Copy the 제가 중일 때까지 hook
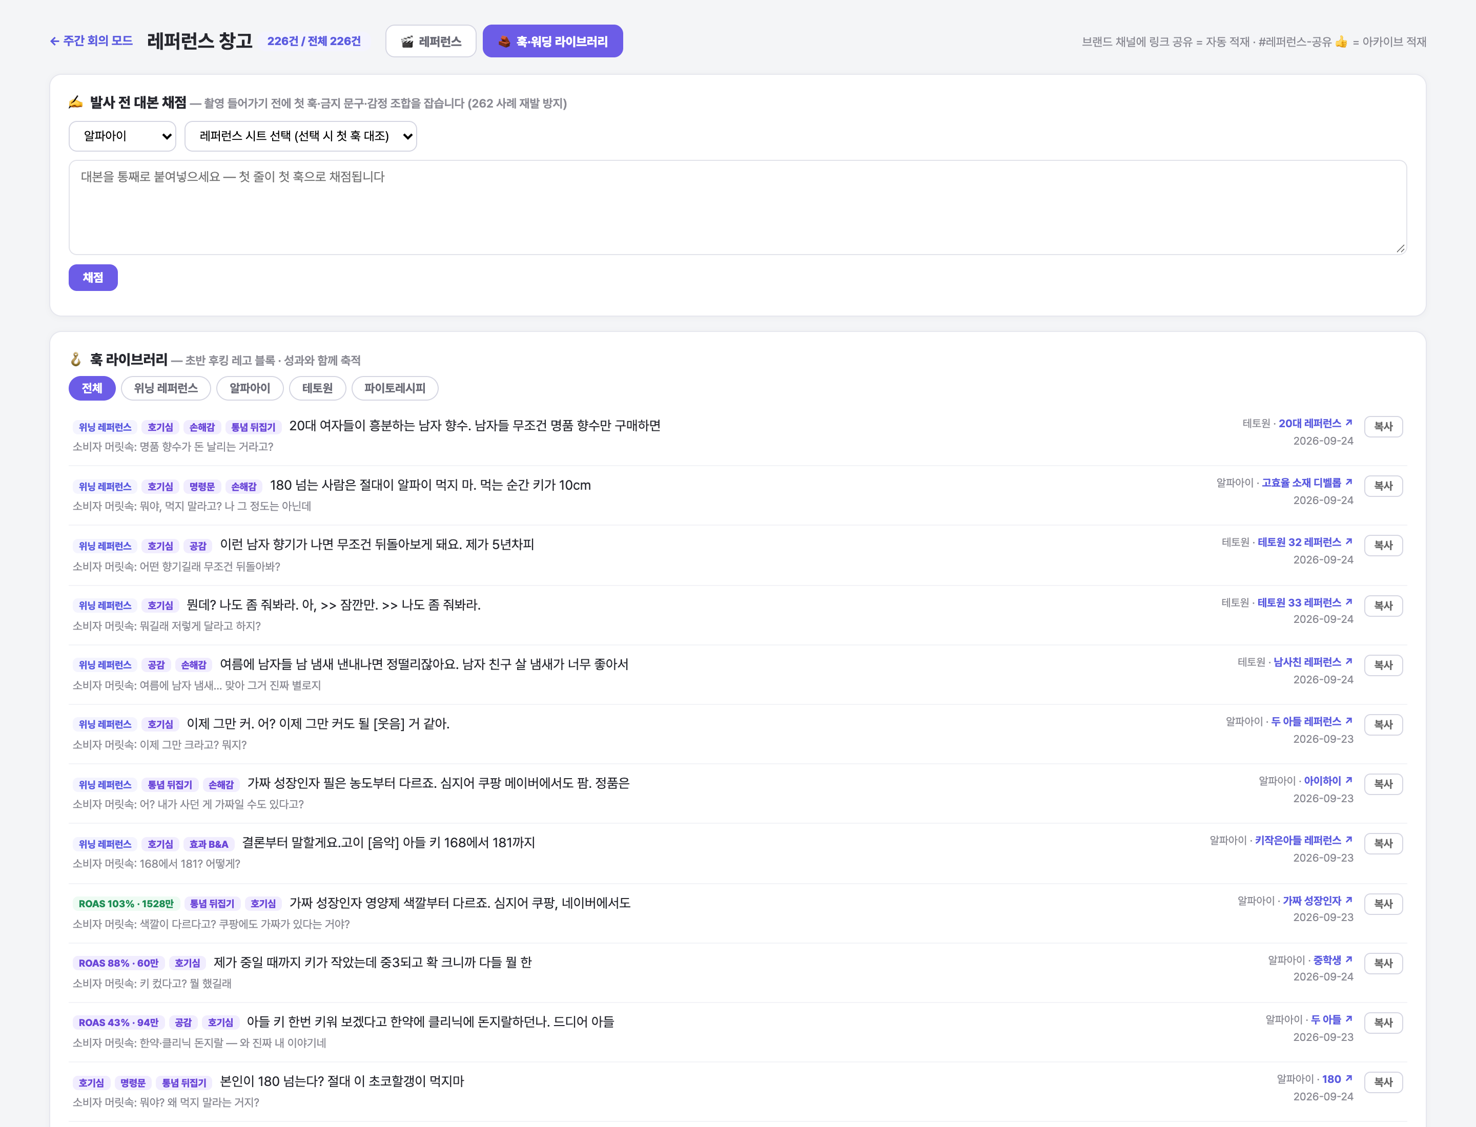The image size is (1476, 1127). (x=1383, y=963)
